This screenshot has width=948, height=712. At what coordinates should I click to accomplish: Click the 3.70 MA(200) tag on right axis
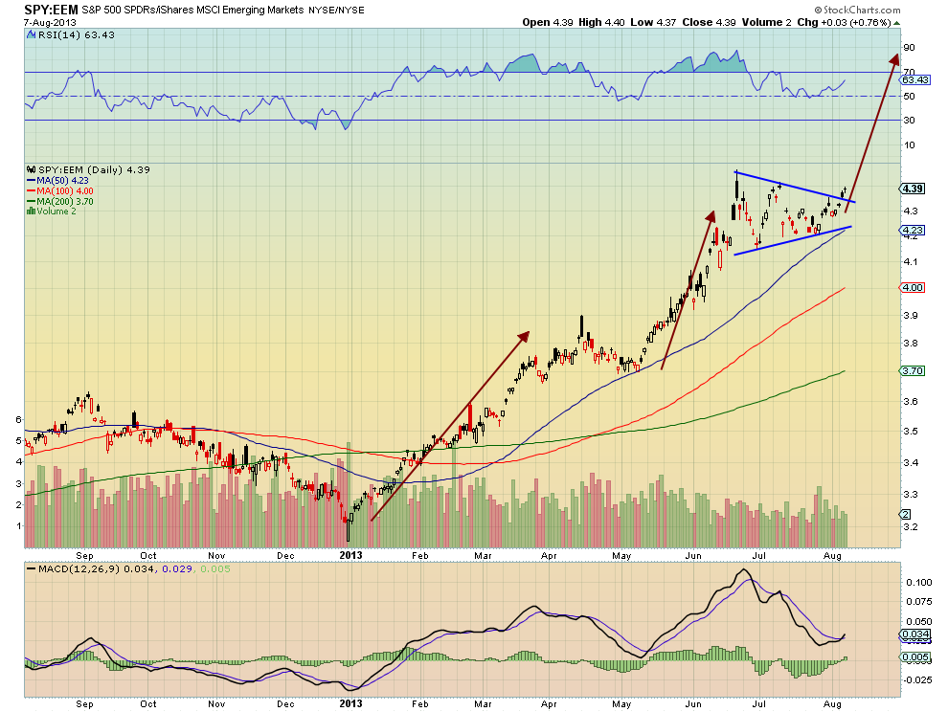pyautogui.click(x=913, y=371)
